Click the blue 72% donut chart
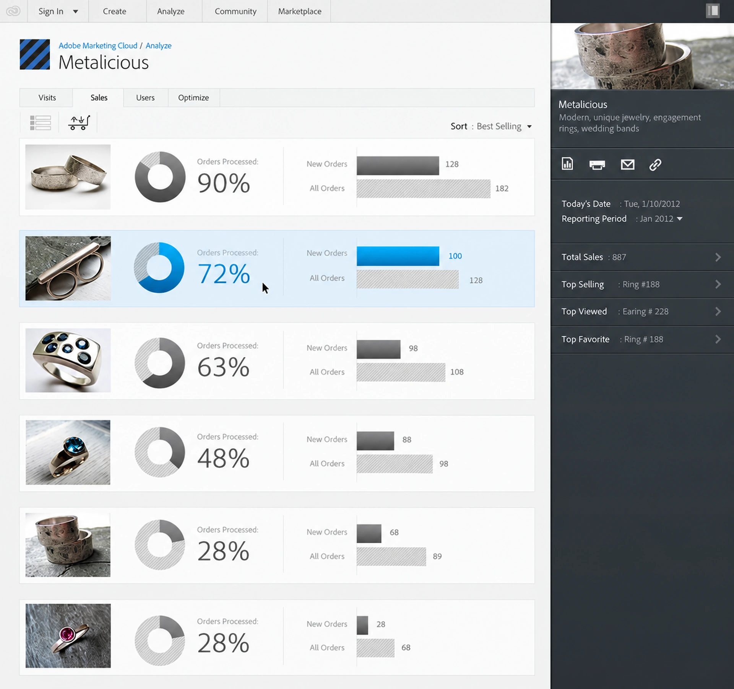Screen dimensions: 734x689 click(159, 267)
